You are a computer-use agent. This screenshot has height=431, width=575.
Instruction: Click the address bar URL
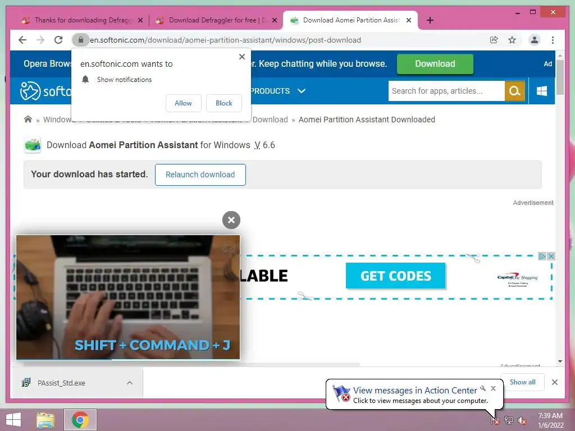(225, 40)
